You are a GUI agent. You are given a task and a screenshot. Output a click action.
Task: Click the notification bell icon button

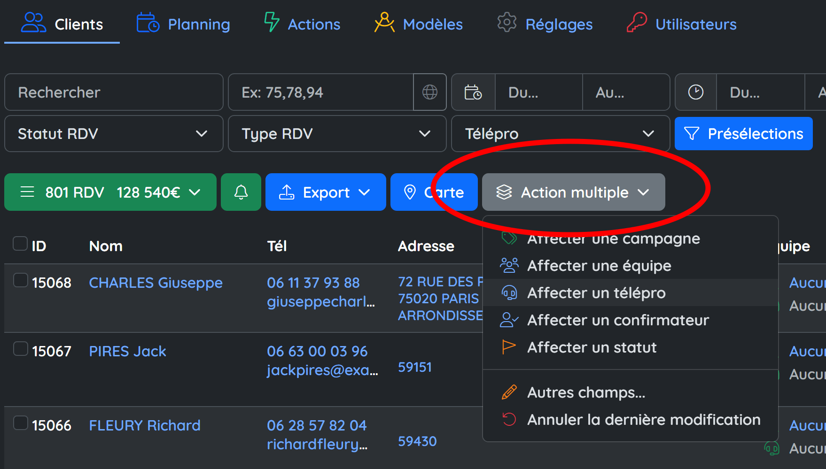click(241, 192)
